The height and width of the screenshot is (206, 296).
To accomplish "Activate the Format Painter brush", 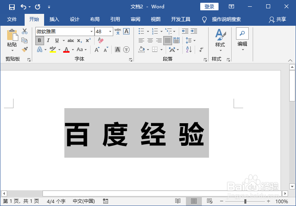I will click(25, 50).
